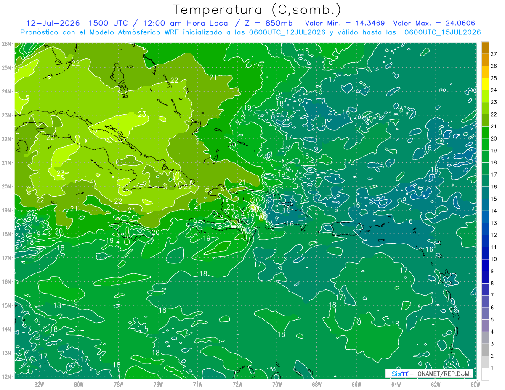Click the color bar label "5"

493,320
